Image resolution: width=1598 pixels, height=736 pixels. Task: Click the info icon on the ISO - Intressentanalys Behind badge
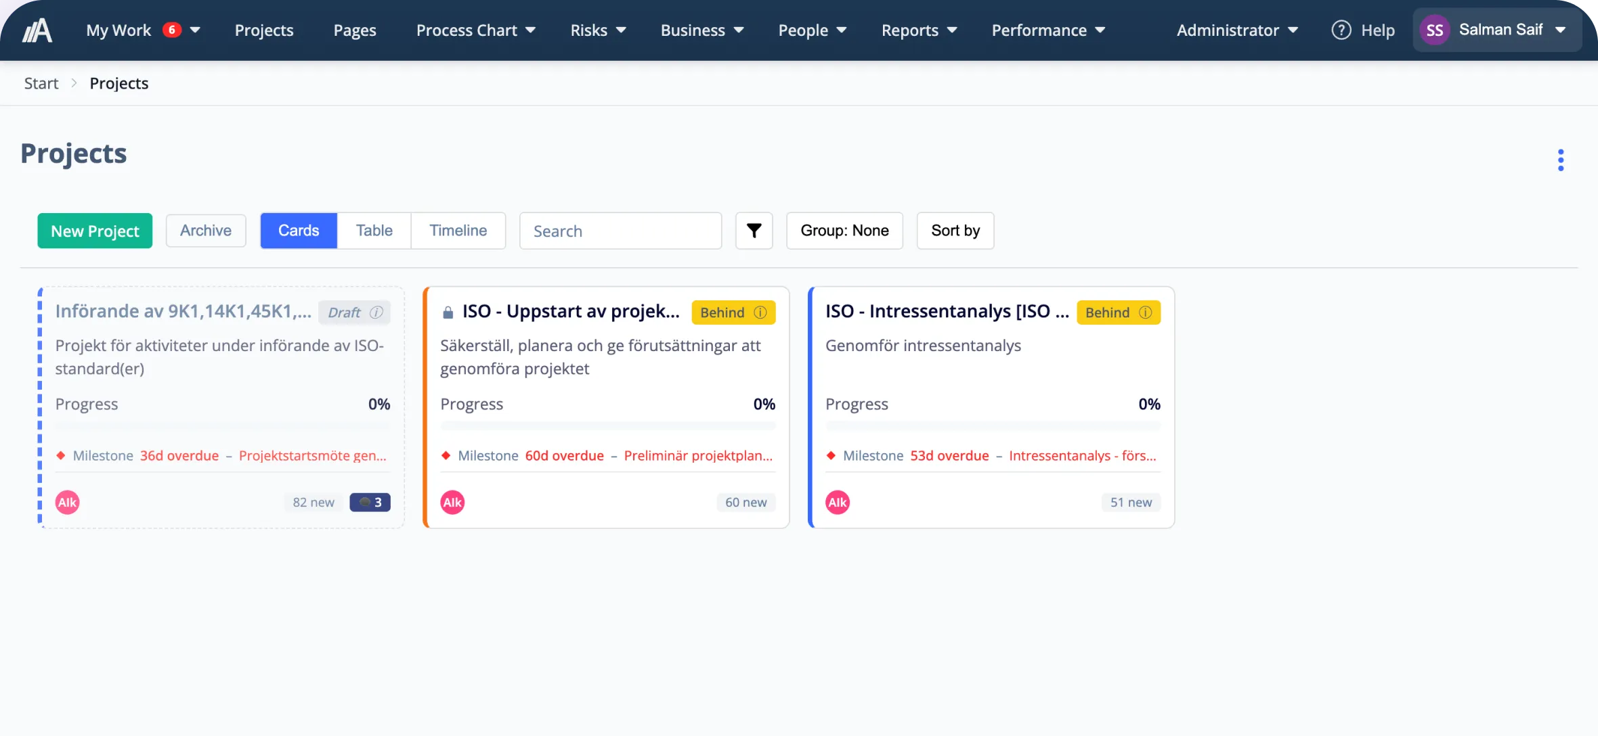[x=1145, y=313]
